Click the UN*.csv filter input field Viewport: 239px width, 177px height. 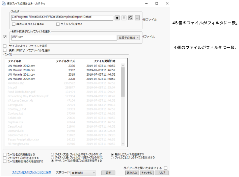[x=64, y=37]
